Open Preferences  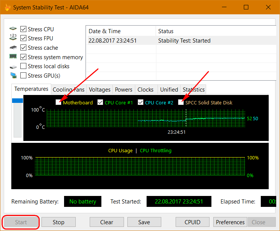230,222
